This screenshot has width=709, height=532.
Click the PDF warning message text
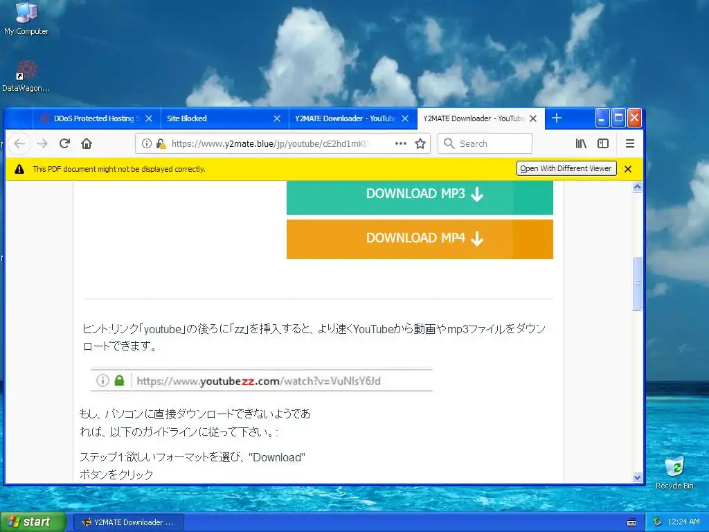pos(119,169)
